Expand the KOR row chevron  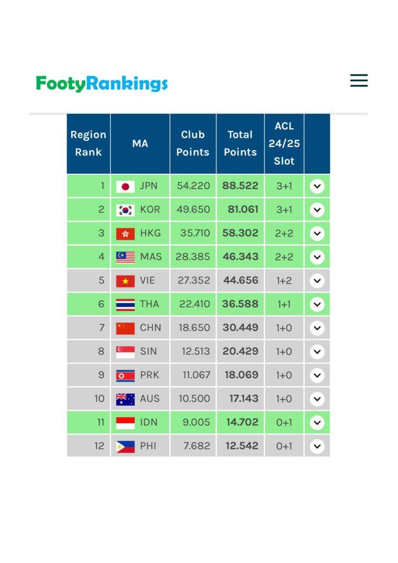[317, 209]
